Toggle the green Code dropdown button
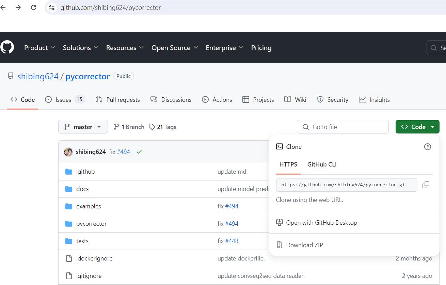 pyautogui.click(x=417, y=127)
